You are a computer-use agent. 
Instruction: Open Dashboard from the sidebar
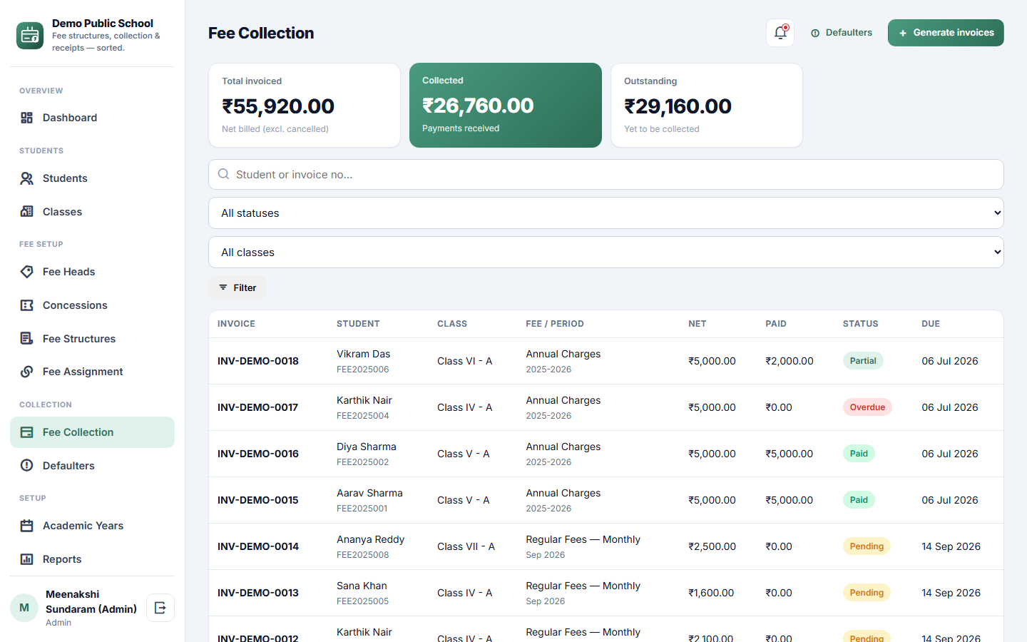coord(92,118)
